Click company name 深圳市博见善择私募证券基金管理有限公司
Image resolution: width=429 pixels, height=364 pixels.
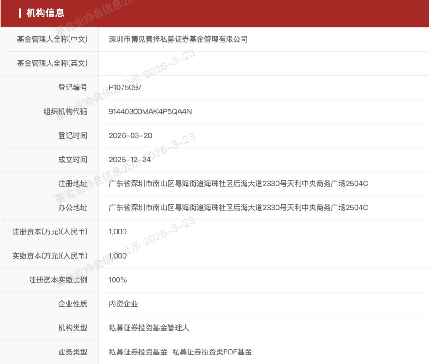point(178,40)
